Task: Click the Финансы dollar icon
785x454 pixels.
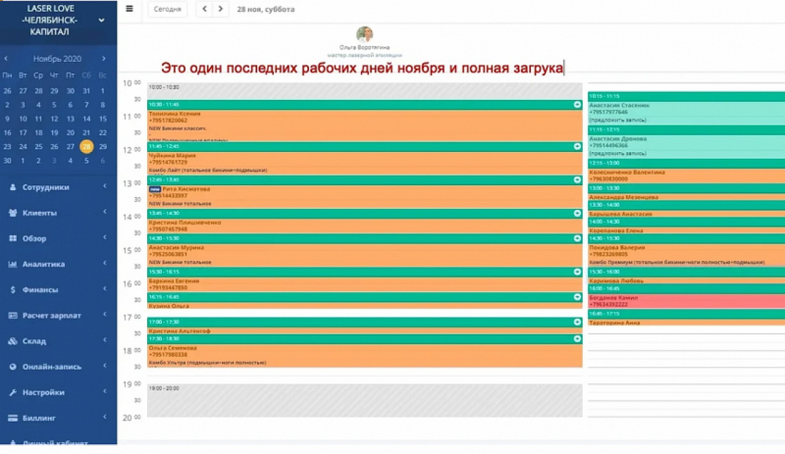Action: click(13, 290)
